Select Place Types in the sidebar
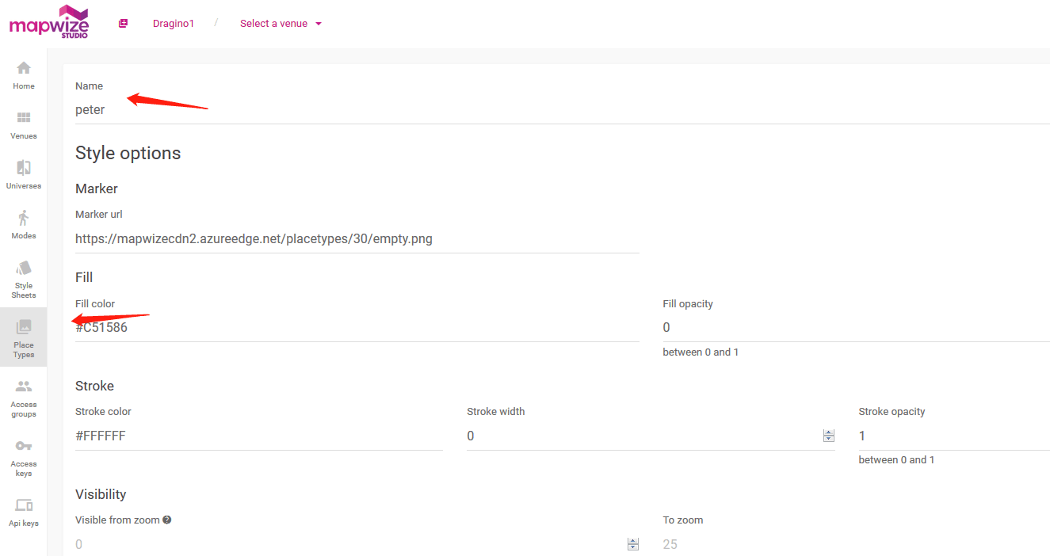This screenshot has height=556, width=1050. pyautogui.click(x=24, y=338)
